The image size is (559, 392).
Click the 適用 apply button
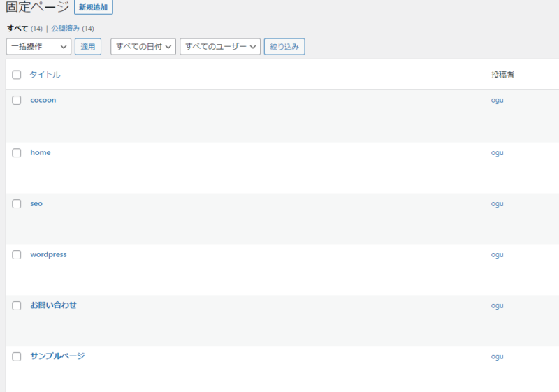(88, 47)
